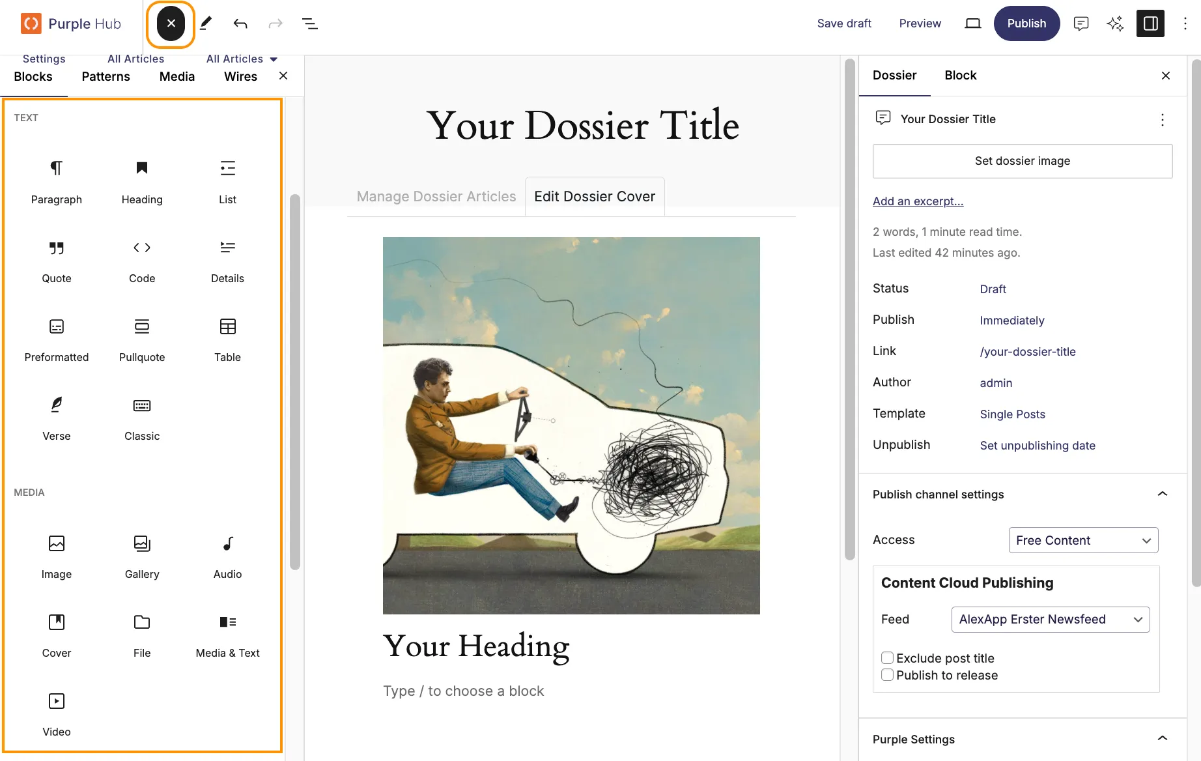
Task: Open the three-dot options menu in top bar
Action: pyautogui.click(x=1185, y=23)
